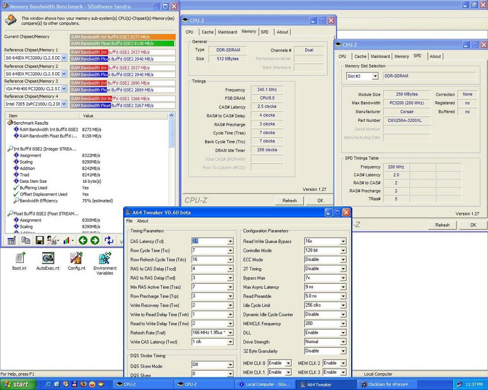Click the Item column header in Sandra
488x390 pixels.
coord(43,116)
